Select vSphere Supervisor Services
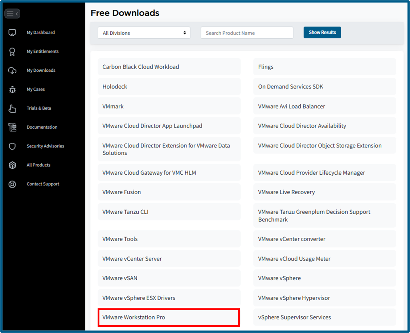Viewport: 410px width, 333px height. coord(324,317)
